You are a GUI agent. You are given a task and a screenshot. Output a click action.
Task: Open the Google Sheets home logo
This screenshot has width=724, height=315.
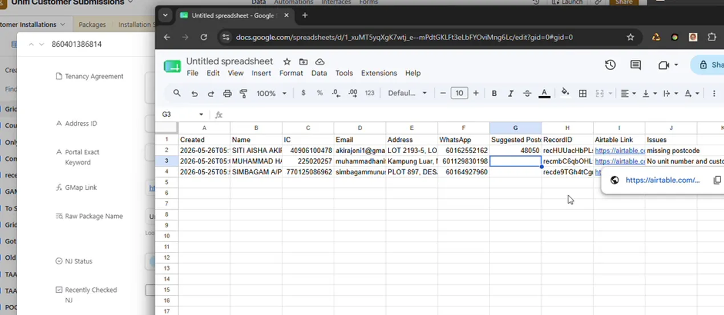tap(172, 66)
